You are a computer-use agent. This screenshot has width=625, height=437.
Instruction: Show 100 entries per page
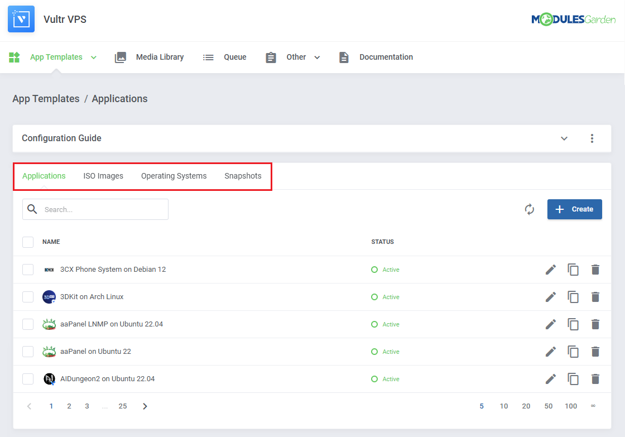[x=571, y=406]
